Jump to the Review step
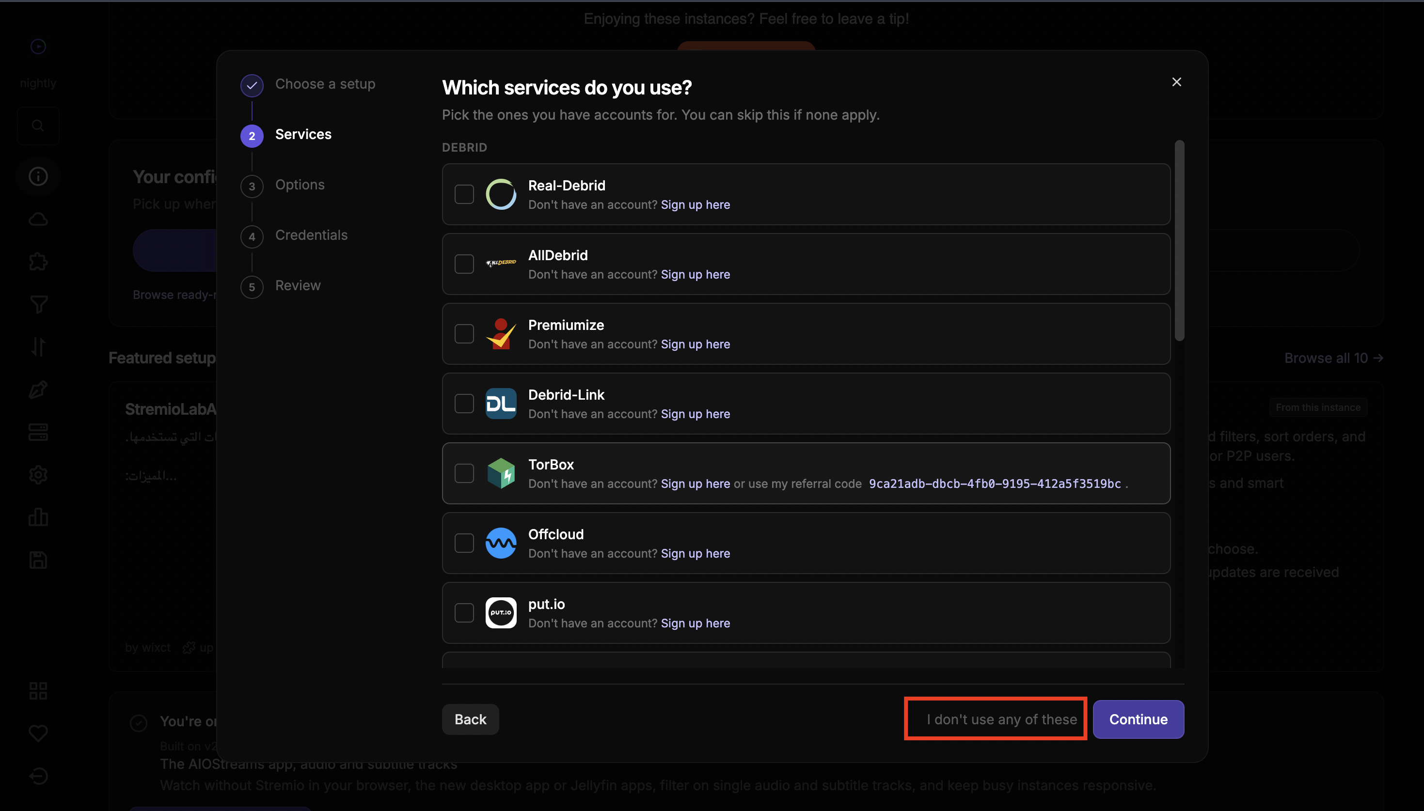The image size is (1424, 811). (x=281, y=286)
